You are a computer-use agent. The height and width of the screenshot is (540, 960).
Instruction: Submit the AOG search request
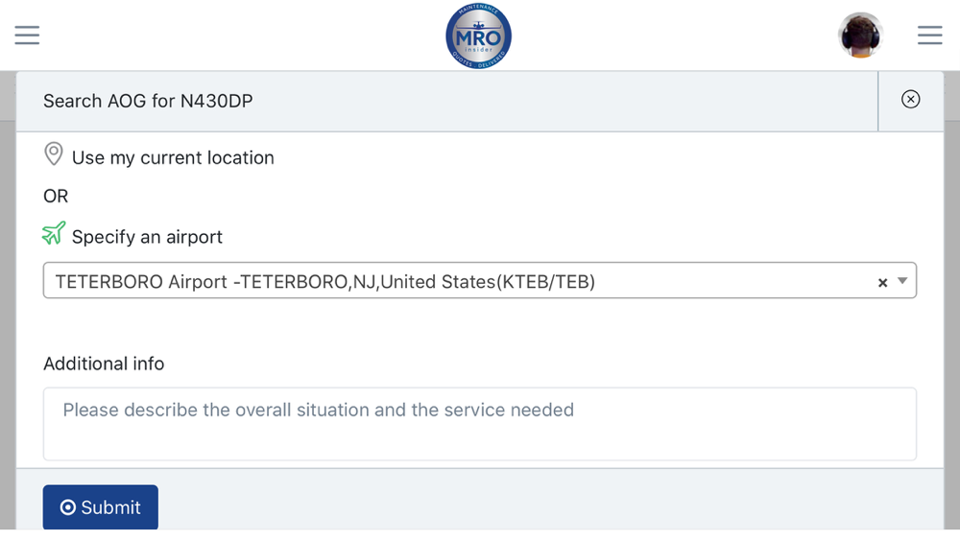101,507
